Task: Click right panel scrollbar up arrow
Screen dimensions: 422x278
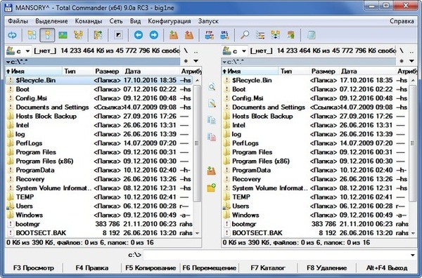Action: coord(413,80)
